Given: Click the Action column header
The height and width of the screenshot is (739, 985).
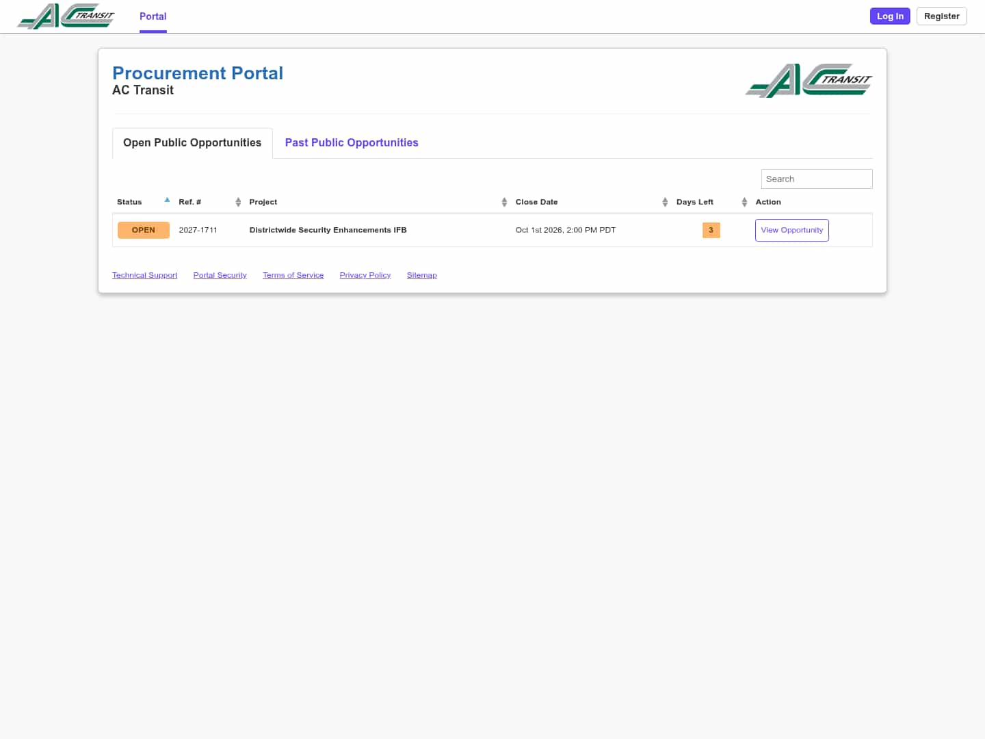Looking at the screenshot, I should (768, 203).
